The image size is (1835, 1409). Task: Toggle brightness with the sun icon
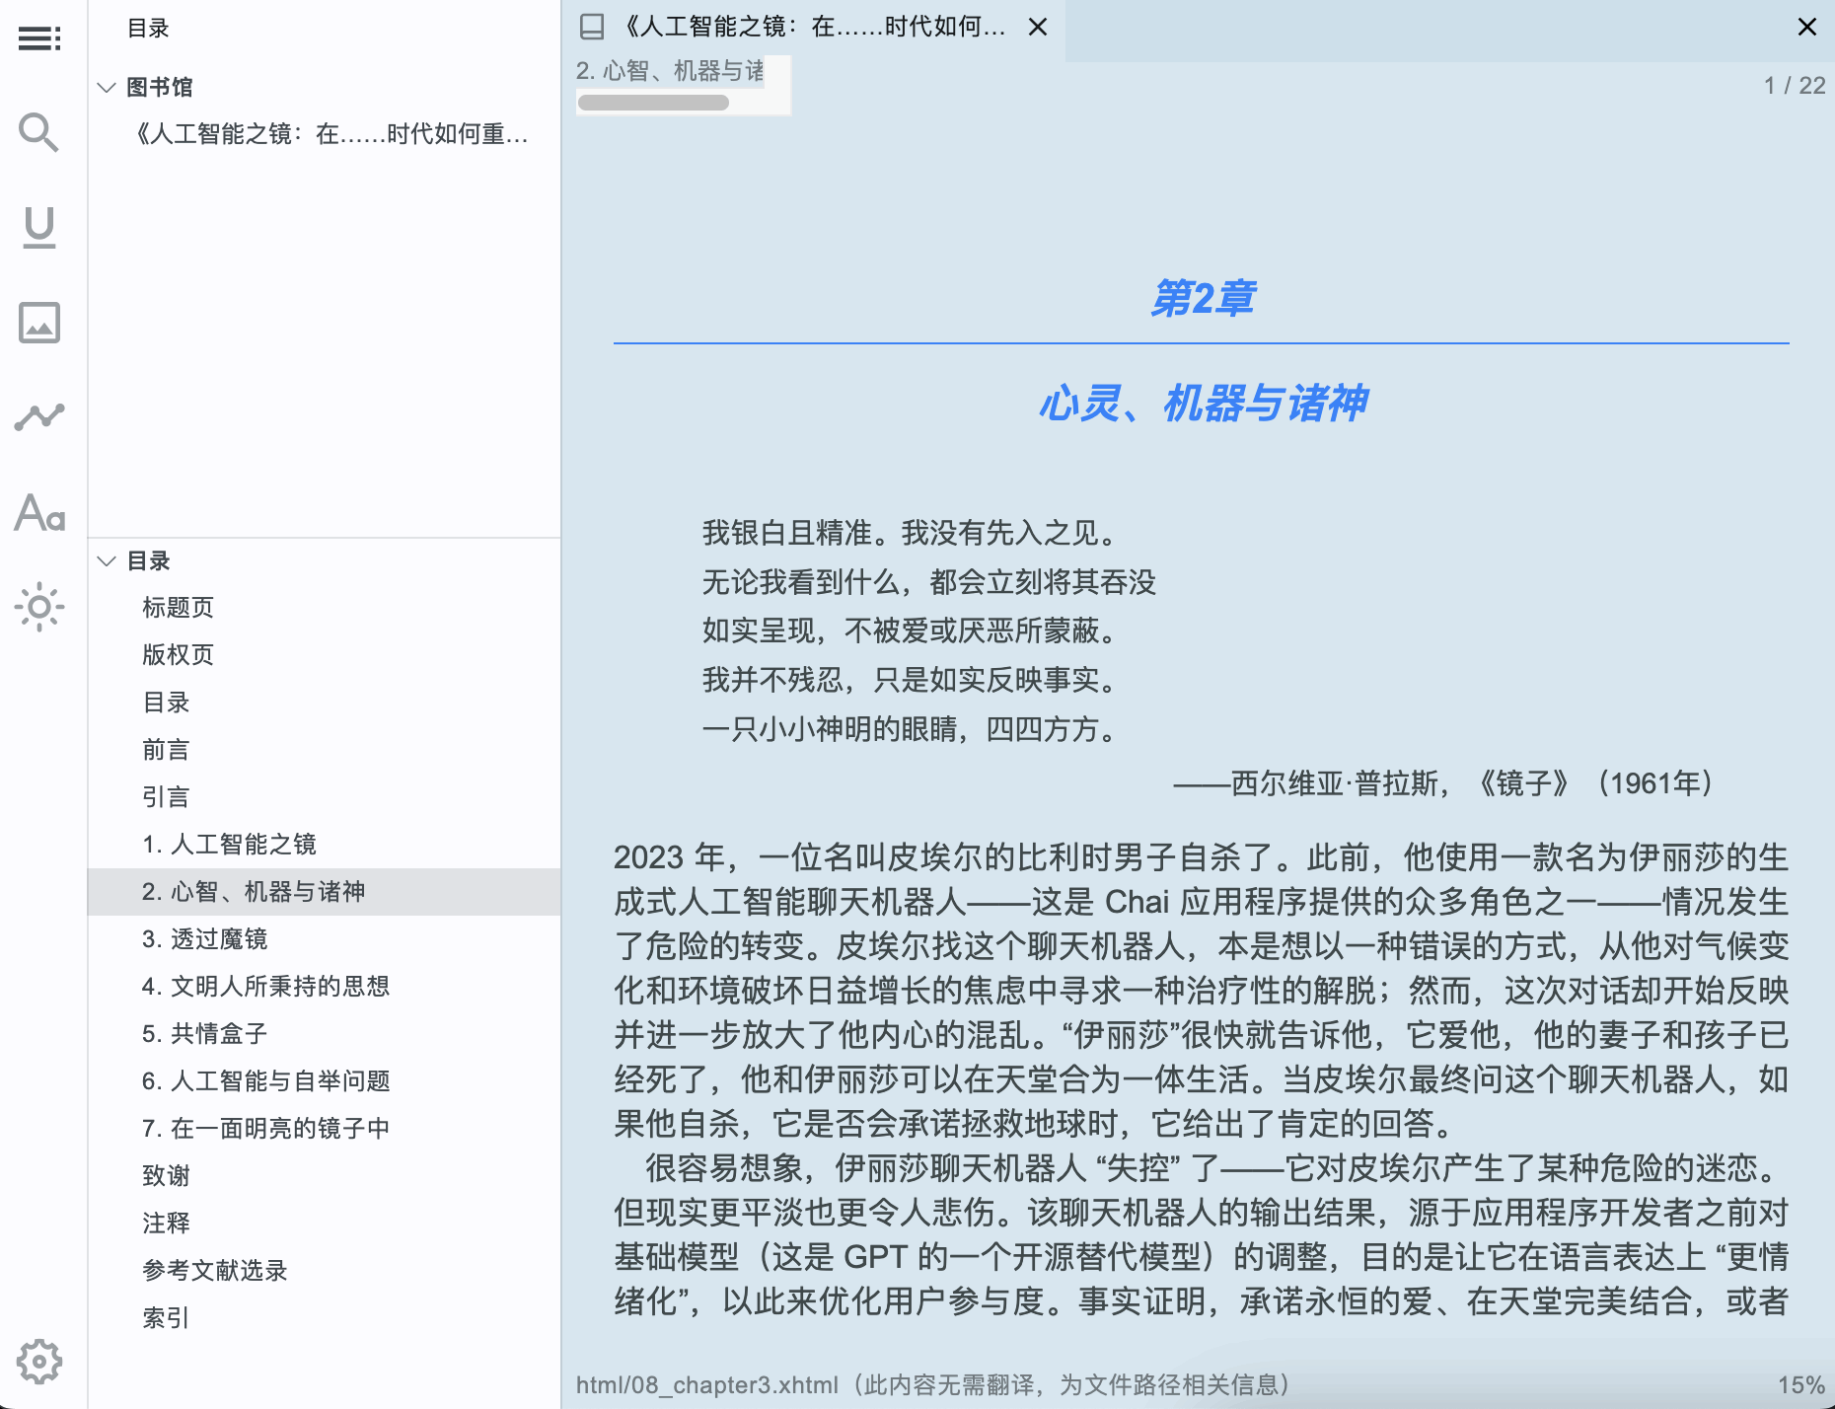[39, 608]
